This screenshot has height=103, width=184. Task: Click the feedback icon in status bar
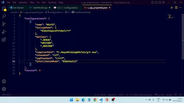tap(176, 95)
